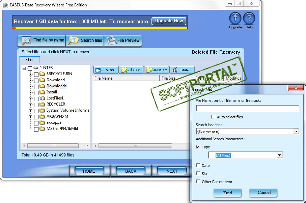Click the Upgrade arrow icon
Screen dimensions: 306x203
tap(235, 18)
